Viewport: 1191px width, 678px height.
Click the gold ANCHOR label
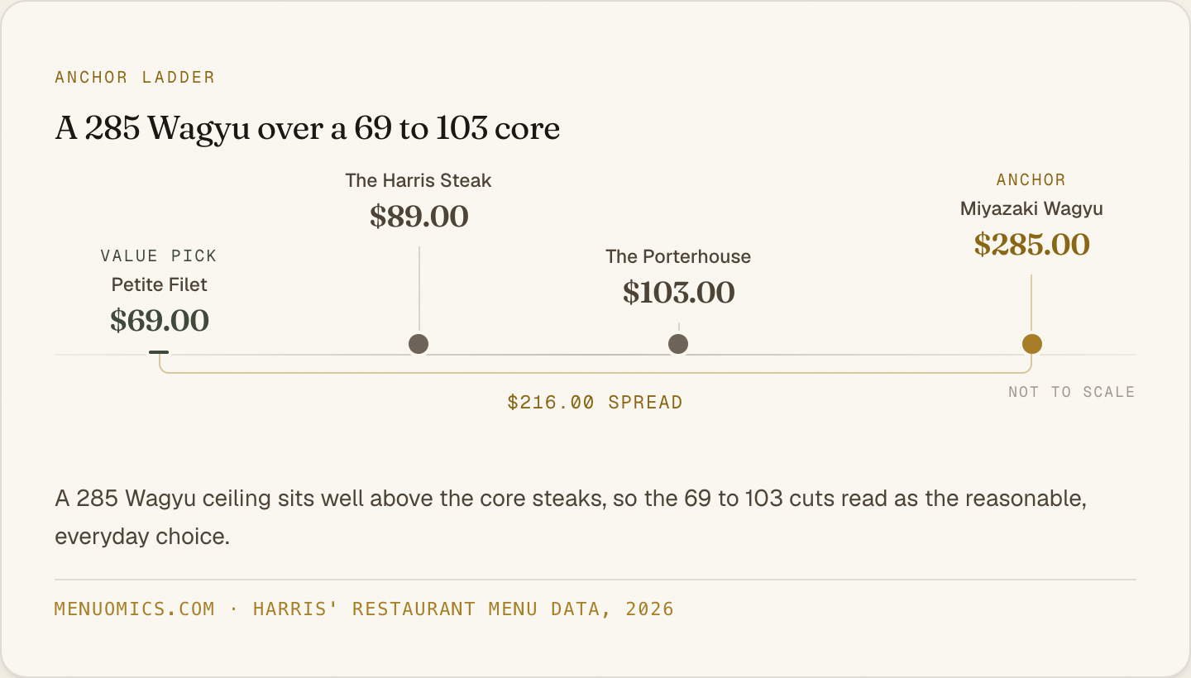[1031, 179]
